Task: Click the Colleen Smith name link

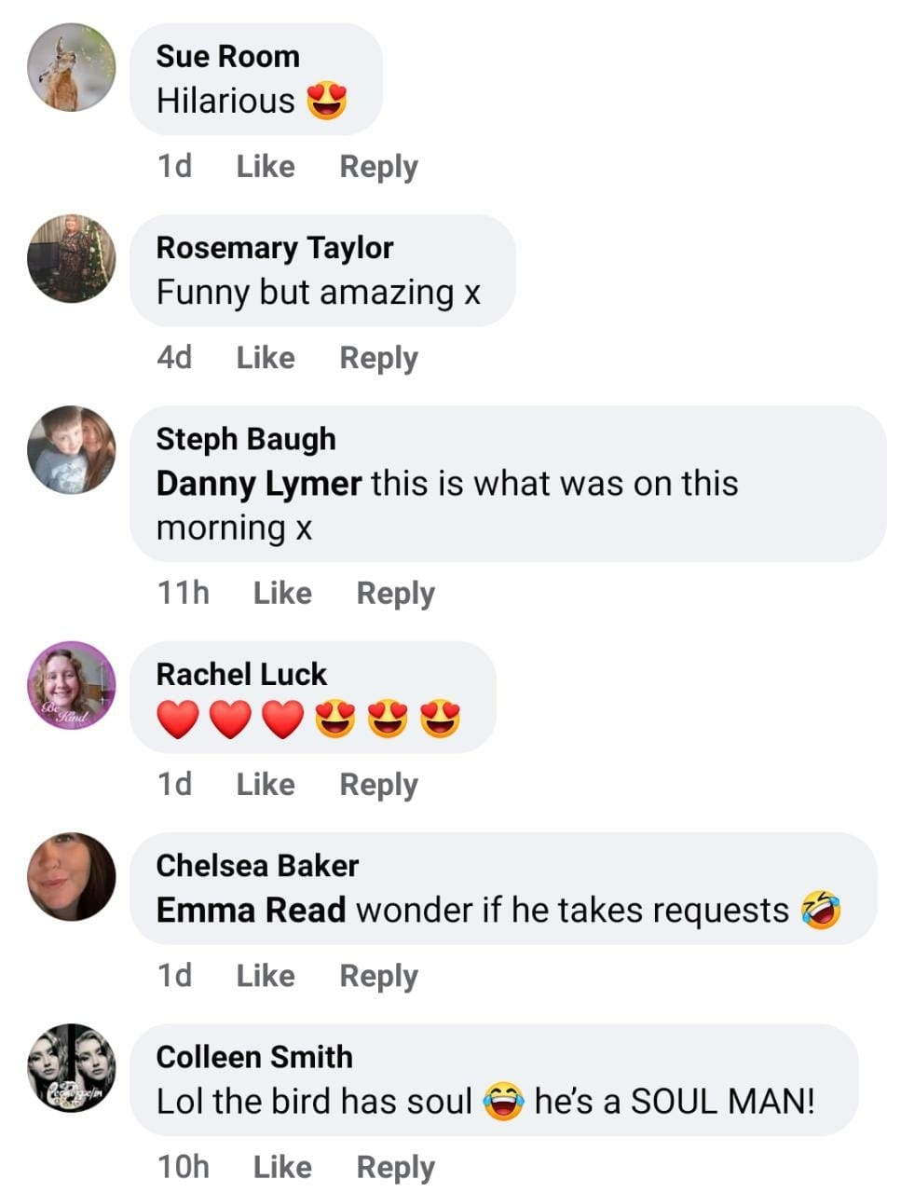Action: click(x=254, y=1057)
